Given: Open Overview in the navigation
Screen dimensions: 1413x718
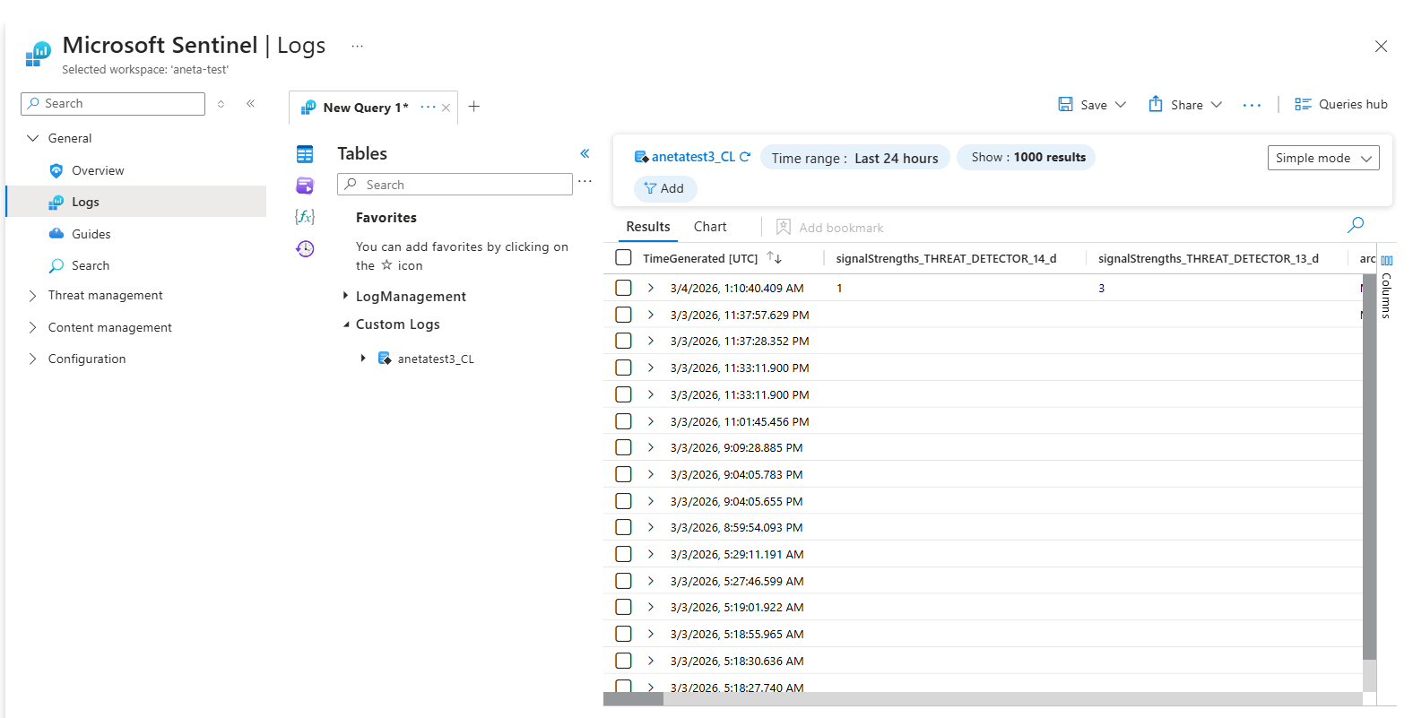Looking at the screenshot, I should [98, 170].
